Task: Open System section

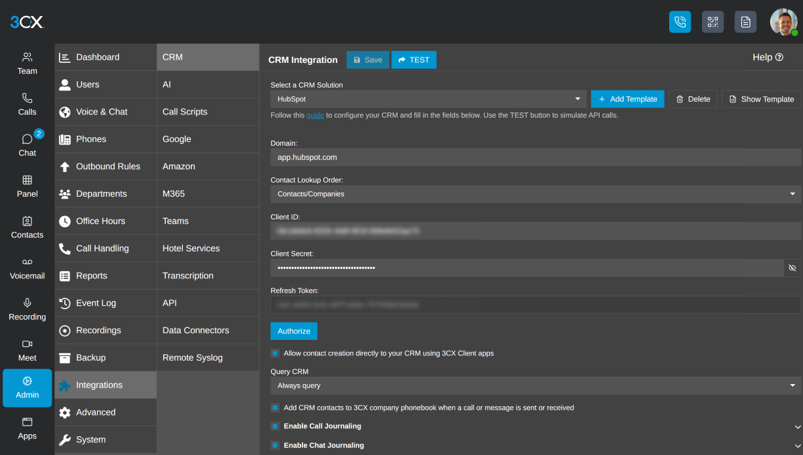Action: coord(106,440)
